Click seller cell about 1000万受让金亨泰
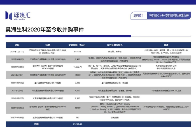Viewport: 196px width, 133px height. click(115, 98)
